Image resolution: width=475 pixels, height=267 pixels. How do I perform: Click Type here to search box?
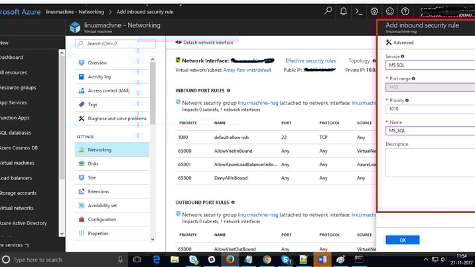click(x=64, y=260)
